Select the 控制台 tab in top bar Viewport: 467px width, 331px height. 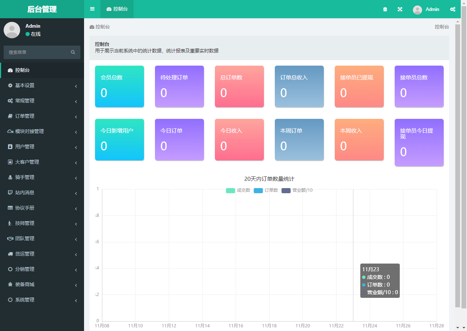click(117, 9)
